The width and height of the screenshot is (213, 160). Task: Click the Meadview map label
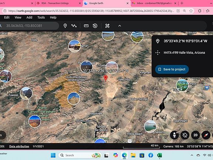(x=96, y=114)
